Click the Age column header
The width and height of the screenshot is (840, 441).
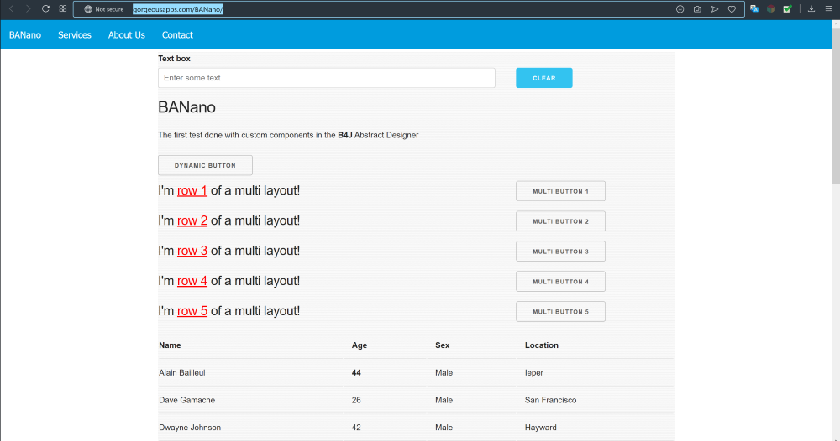[360, 345]
